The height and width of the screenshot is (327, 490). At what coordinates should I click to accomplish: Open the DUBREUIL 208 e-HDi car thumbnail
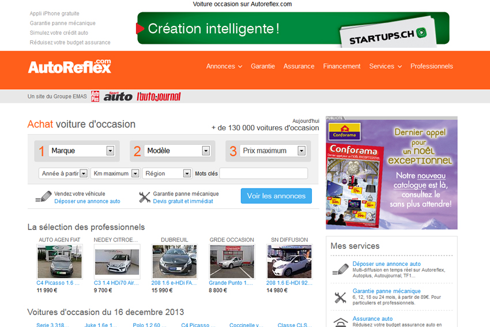(x=174, y=262)
